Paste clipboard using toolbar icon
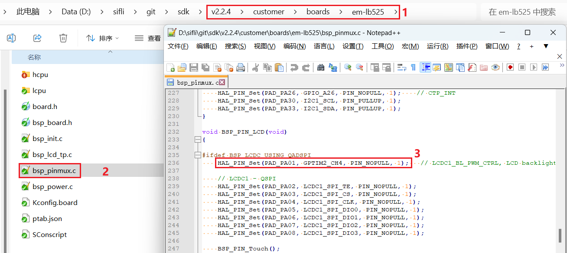The image size is (567, 253). click(279, 67)
